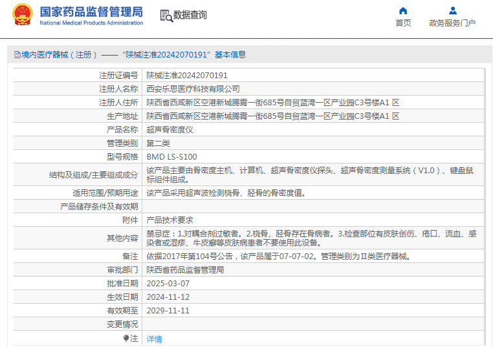This screenshot has height=347, width=493.
Task: Select product name 超声骨密度仪
Action: [170, 130]
